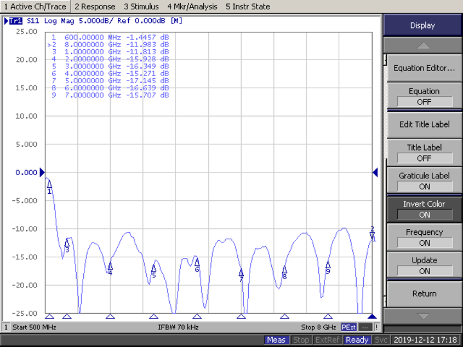
Task: Select the Tr1 trace label
Action: (x=16, y=21)
